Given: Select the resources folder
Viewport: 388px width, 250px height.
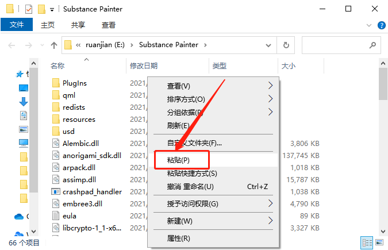Looking at the screenshot, I should point(79,120).
